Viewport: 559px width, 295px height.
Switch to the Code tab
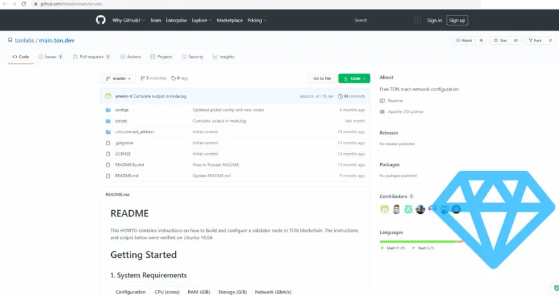pyautogui.click(x=20, y=56)
